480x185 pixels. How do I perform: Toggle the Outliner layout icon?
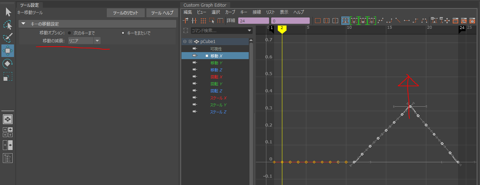point(8,158)
